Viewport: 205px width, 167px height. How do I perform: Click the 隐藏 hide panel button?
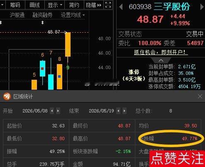click(x=94, y=5)
